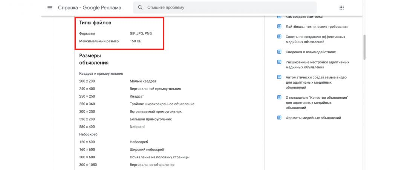
Task: Click the Максимальный размер label
Action: pyautogui.click(x=99, y=41)
